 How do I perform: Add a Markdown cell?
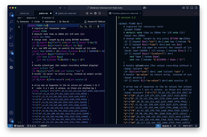click(x=49, y=22)
